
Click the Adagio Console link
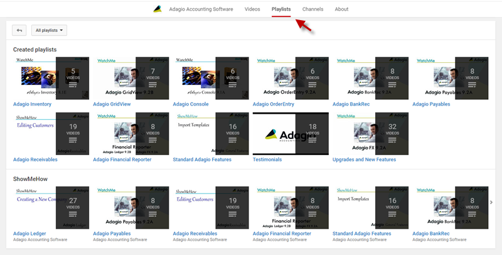tap(191, 104)
